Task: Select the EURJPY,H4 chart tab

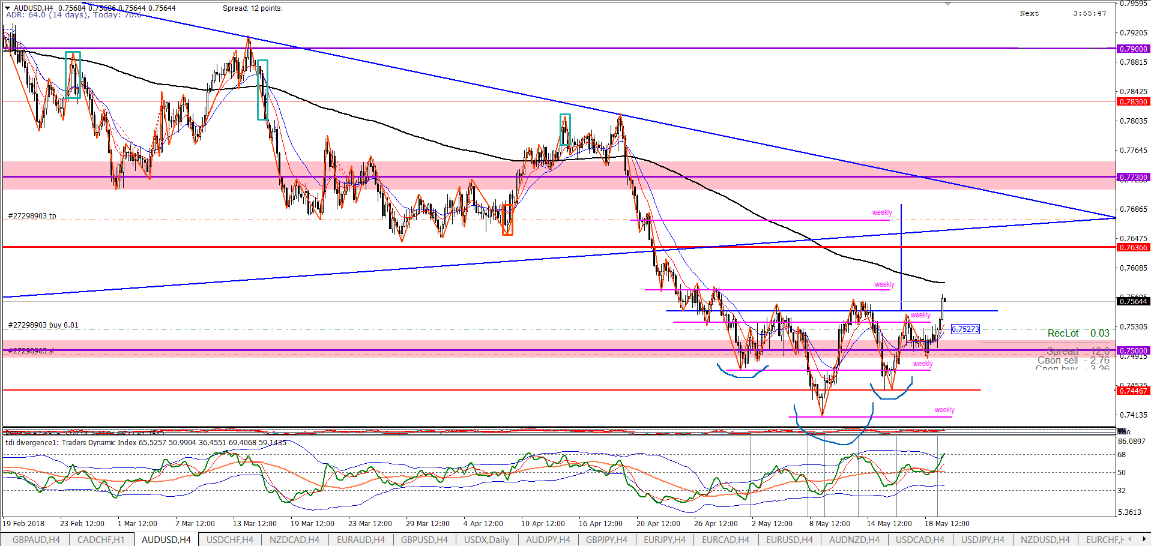Action: [x=664, y=540]
